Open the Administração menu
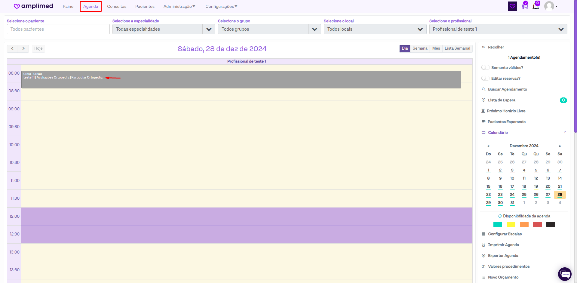Image resolution: width=577 pixels, height=283 pixels. (179, 6)
